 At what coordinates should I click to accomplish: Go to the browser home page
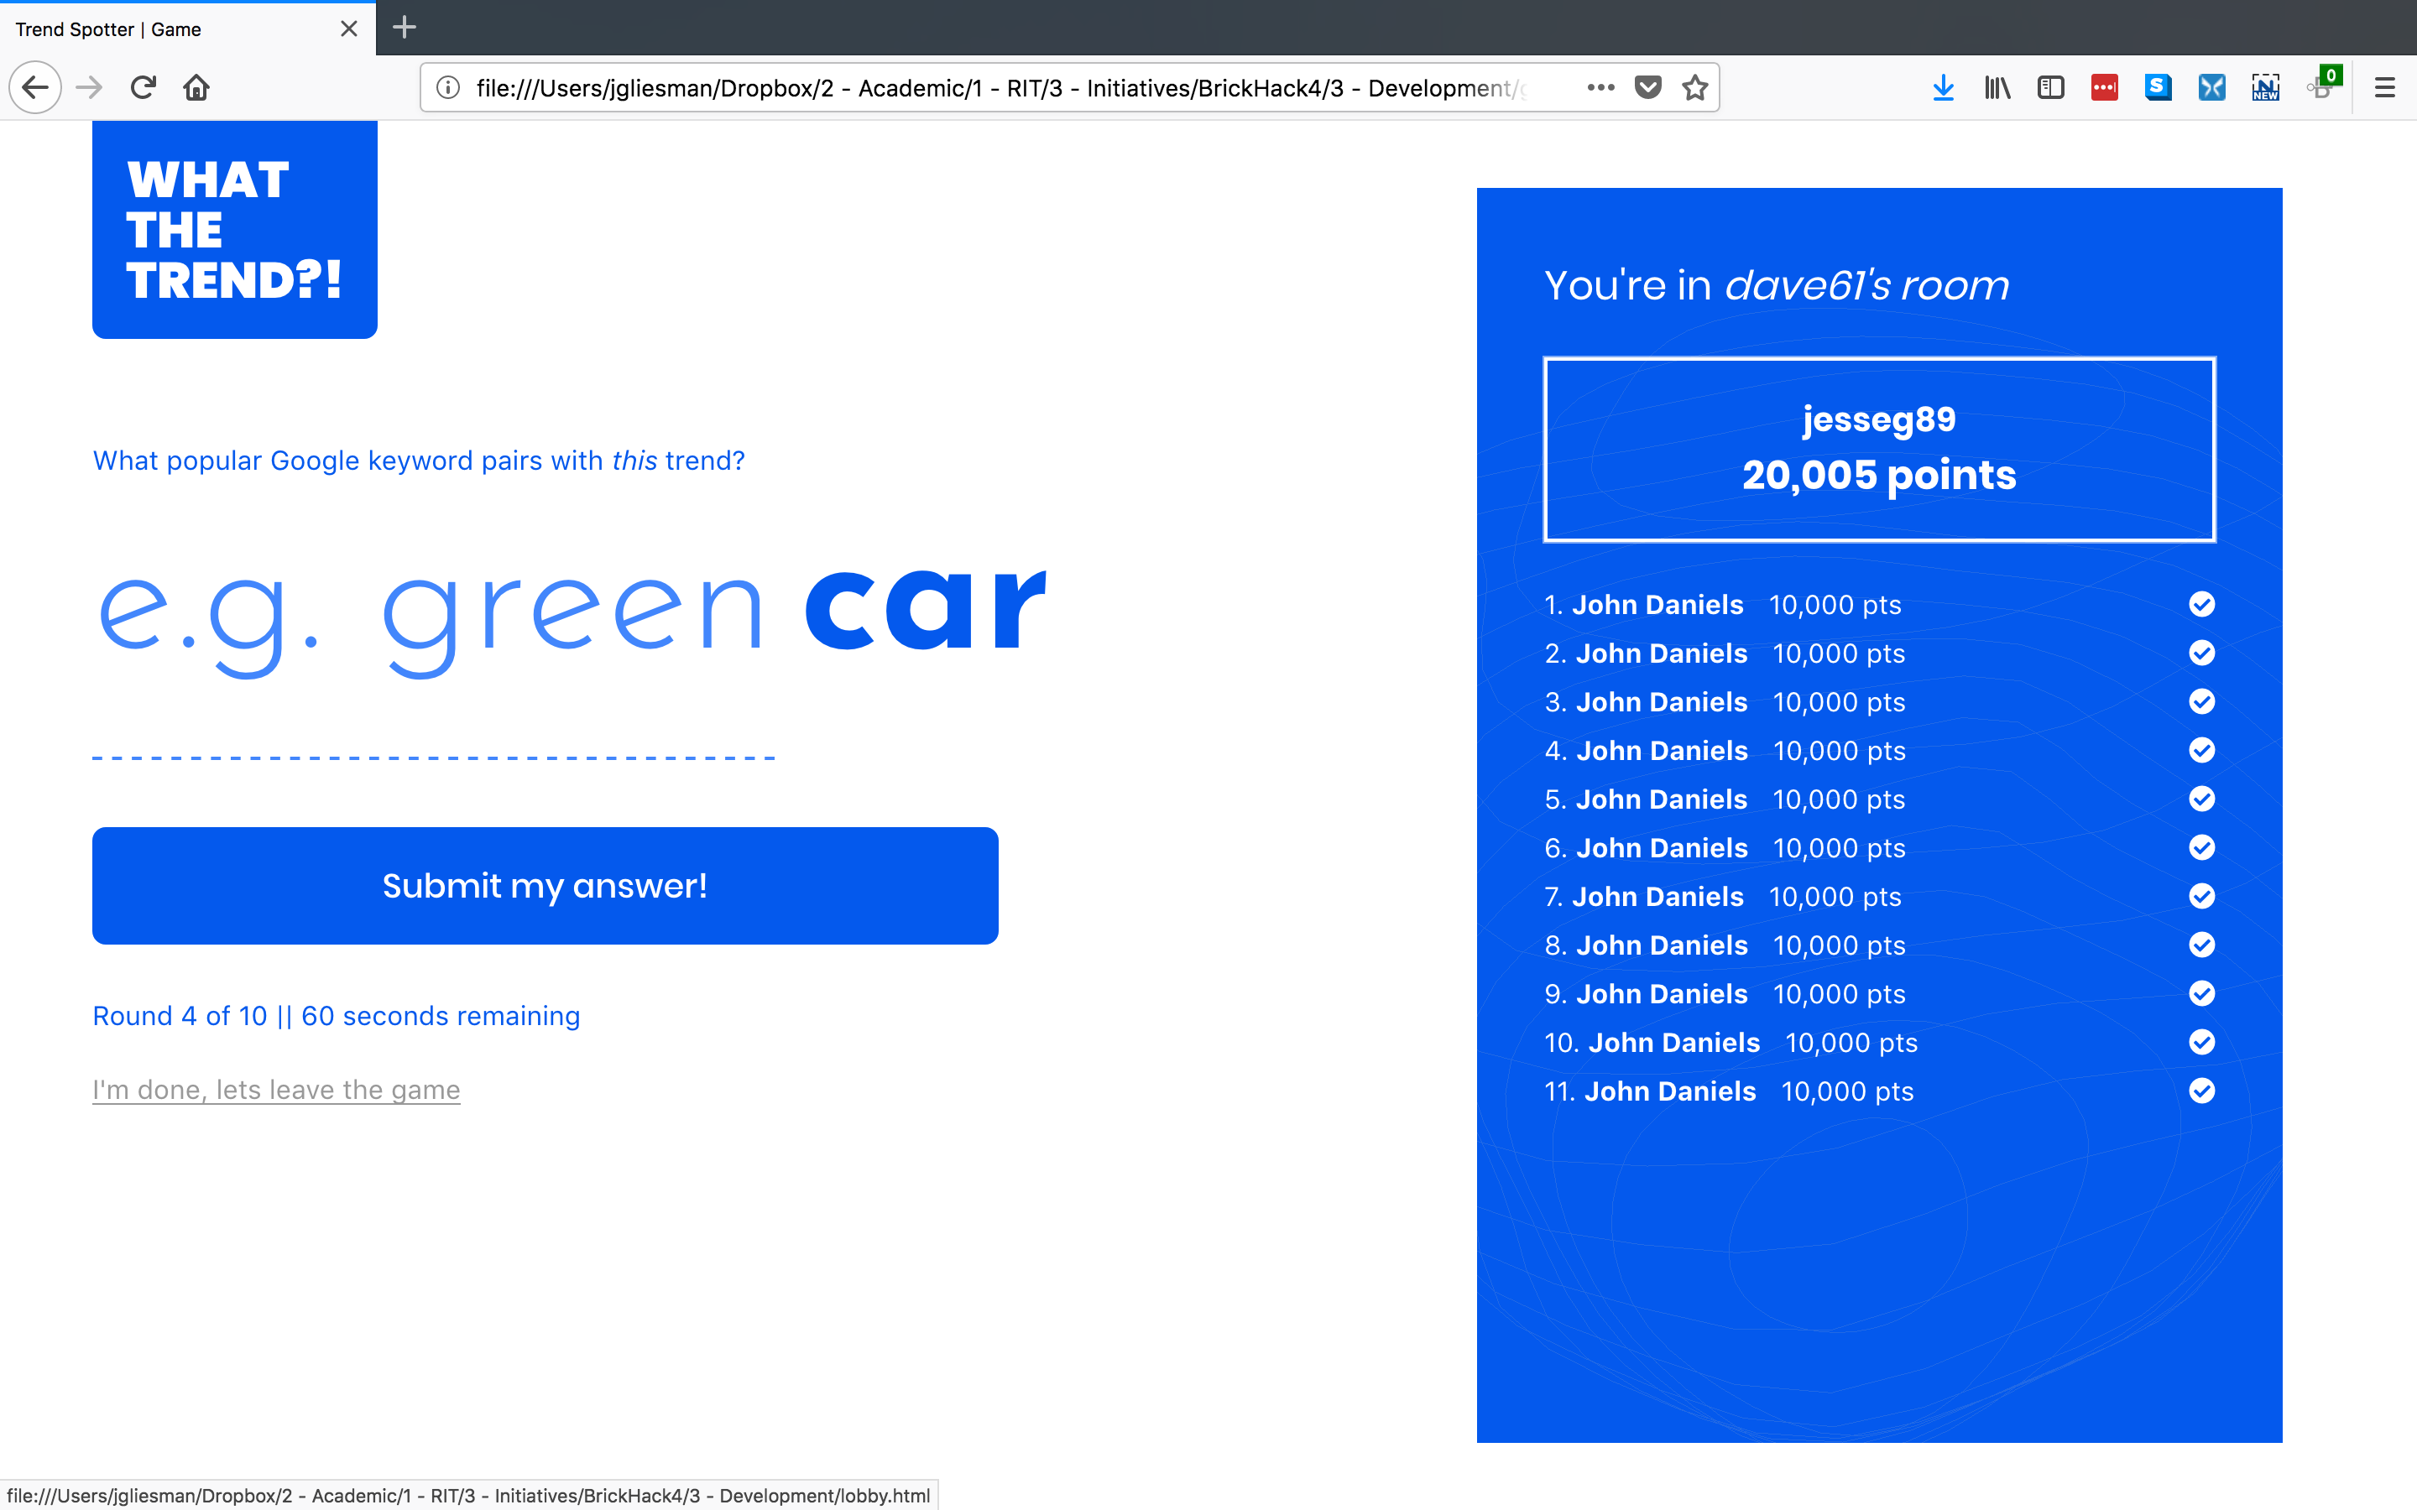196,88
